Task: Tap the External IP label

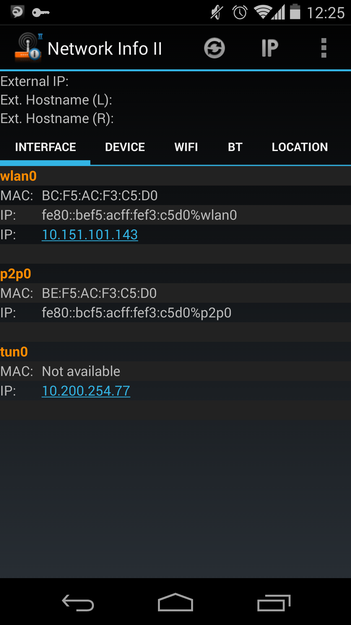Action: click(x=34, y=81)
